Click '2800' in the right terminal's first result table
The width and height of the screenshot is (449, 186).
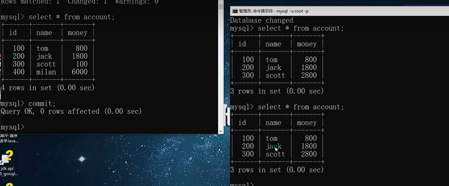pos(309,75)
